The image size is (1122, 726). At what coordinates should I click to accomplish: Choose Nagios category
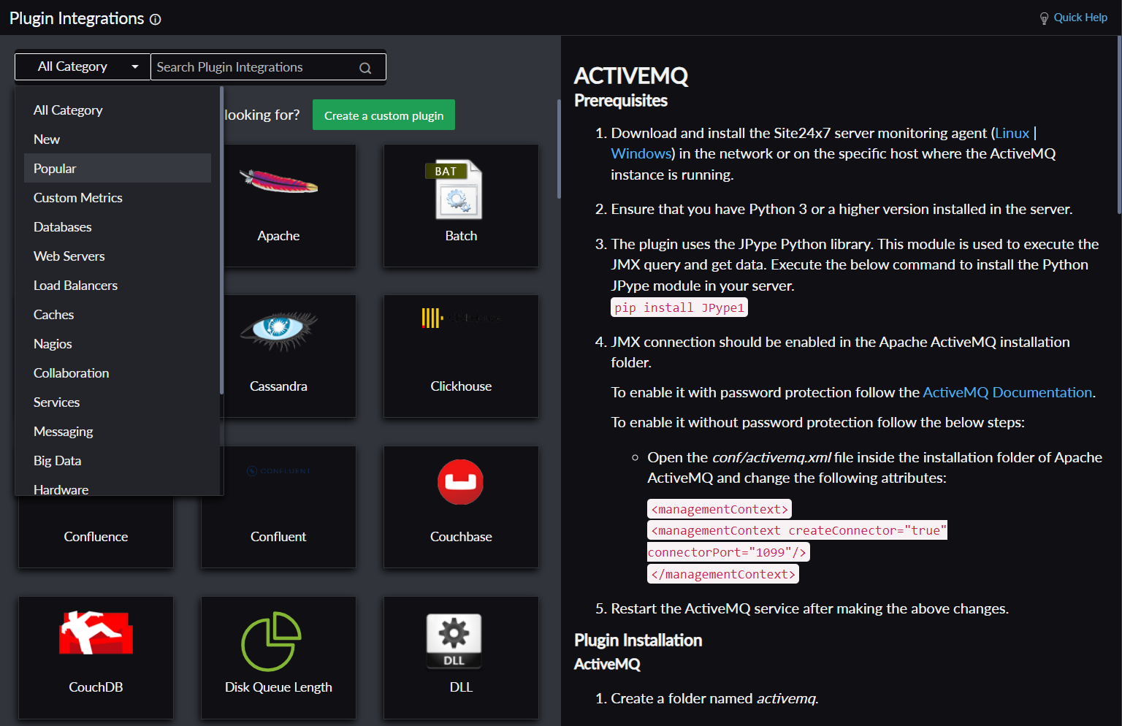[x=117, y=343]
